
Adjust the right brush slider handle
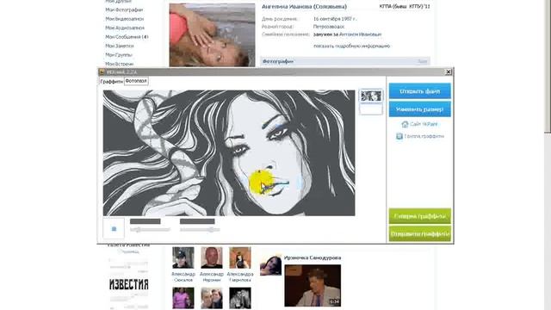pos(211,230)
